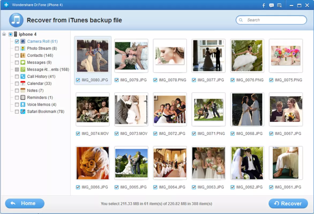Check the Contacts checkbox

(17, 55)
